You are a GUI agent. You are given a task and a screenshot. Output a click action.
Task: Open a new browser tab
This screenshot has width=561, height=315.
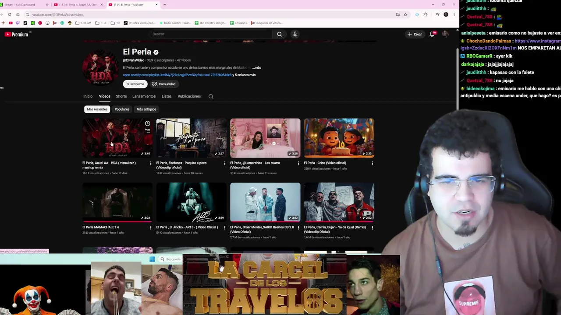(x=165, y=4)
